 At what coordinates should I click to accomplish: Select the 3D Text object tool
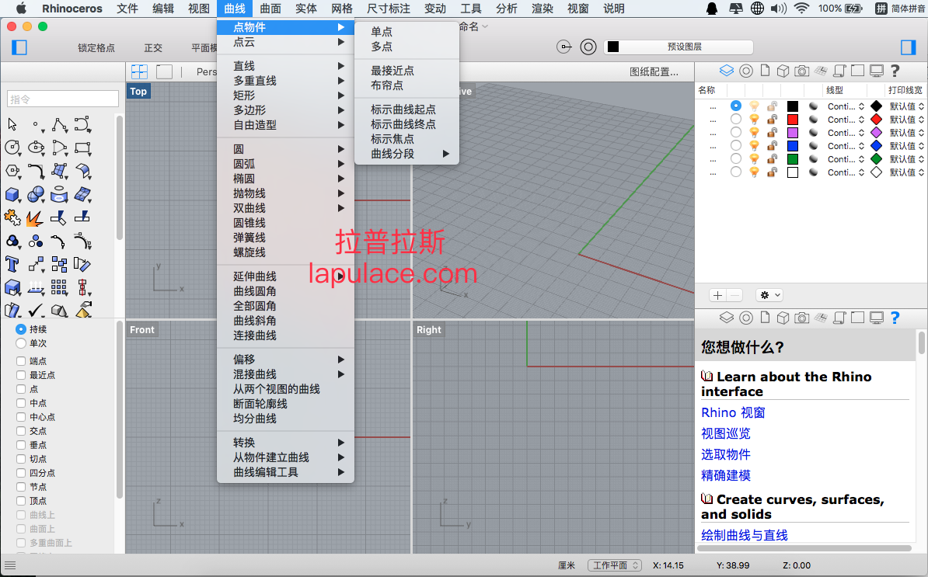(12, 264)
